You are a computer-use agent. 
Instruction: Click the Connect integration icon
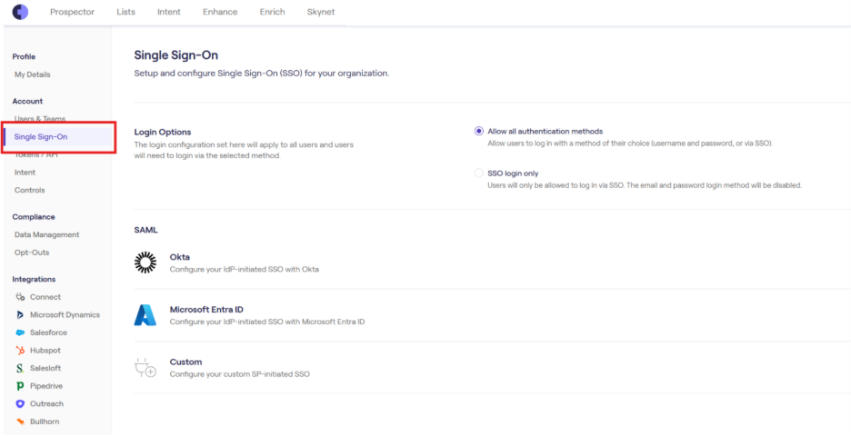point(20,297)
